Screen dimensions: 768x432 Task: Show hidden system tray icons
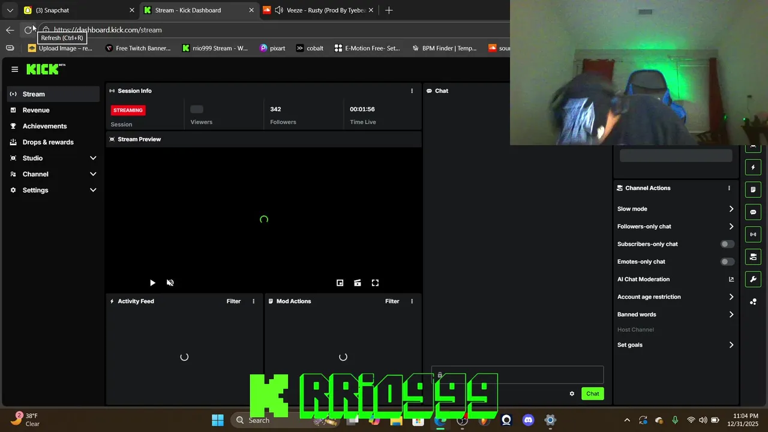[627, 420]
